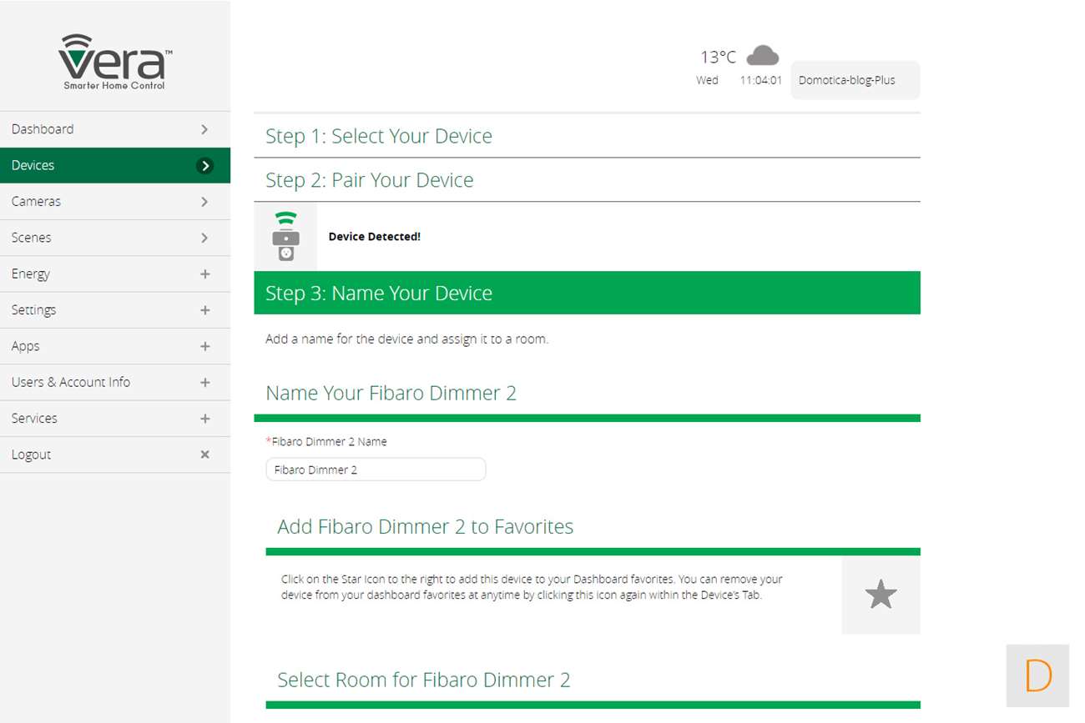Click the Fibaro Dimmer 2 Name field
1085x723 pixels.
tap(376, 469)
